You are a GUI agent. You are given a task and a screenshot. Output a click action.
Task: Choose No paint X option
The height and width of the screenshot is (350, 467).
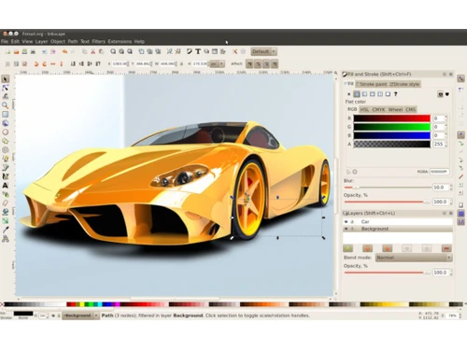(x=348, y=94)
